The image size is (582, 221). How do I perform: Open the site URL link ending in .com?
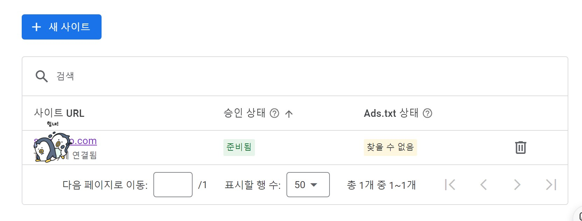[x=84, y=141]
